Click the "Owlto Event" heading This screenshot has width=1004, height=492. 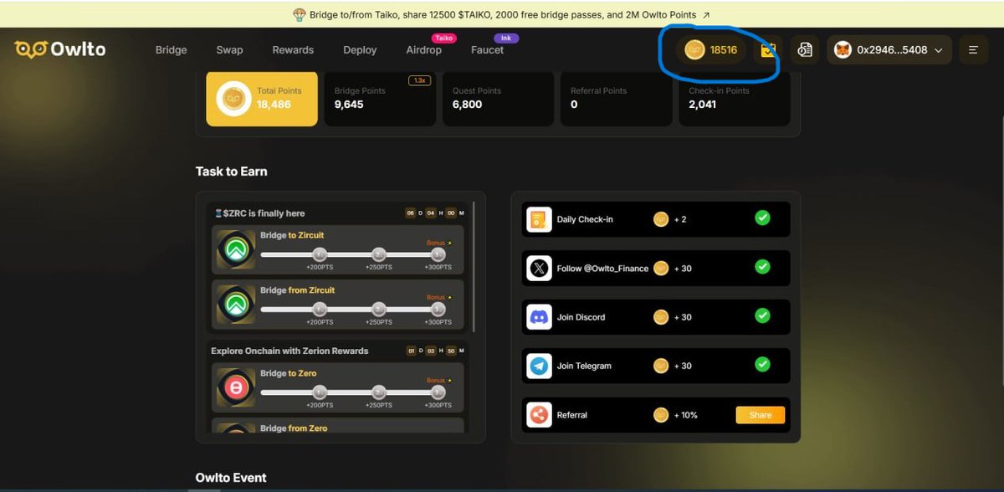tap(231, 478)
